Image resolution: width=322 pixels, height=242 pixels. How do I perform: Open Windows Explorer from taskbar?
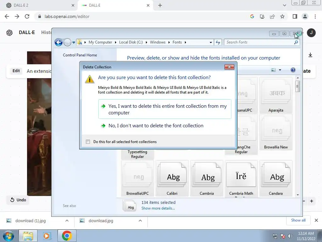tap(28, 236)
